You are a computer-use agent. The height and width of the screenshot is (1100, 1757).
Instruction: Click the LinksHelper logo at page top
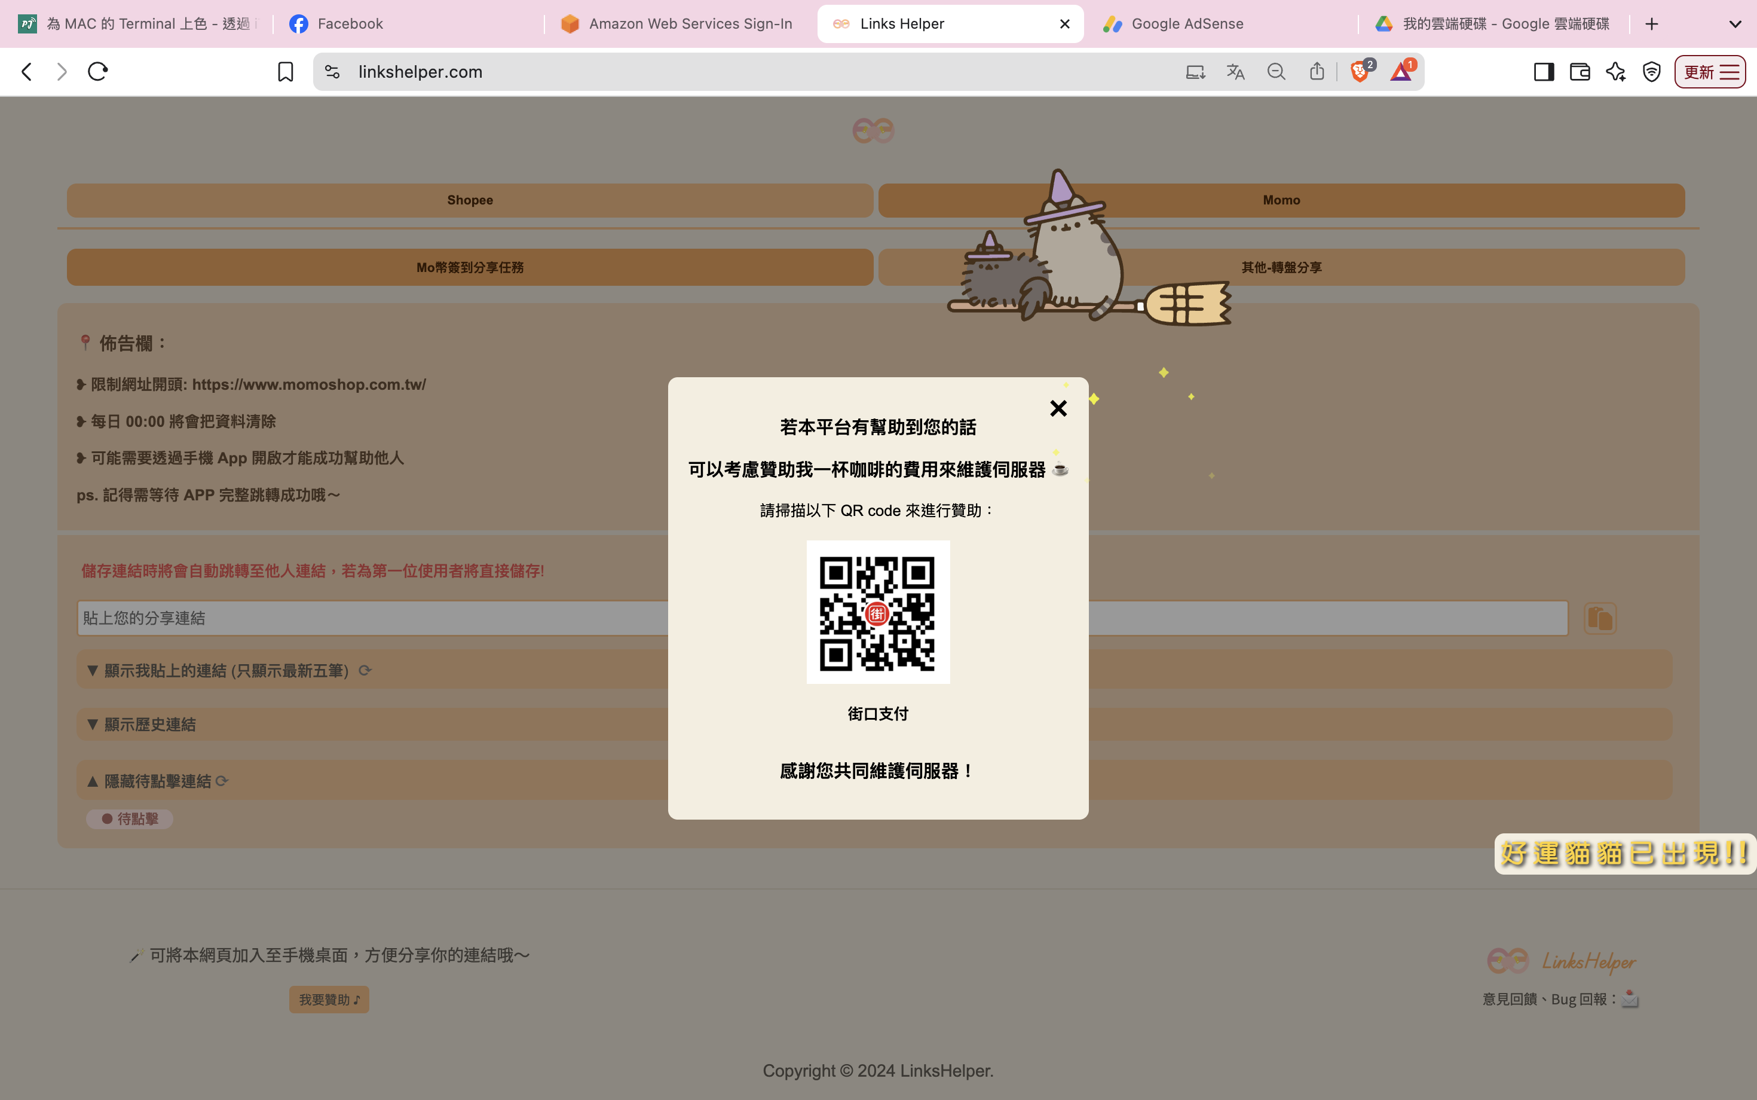(x=873, y=131)
